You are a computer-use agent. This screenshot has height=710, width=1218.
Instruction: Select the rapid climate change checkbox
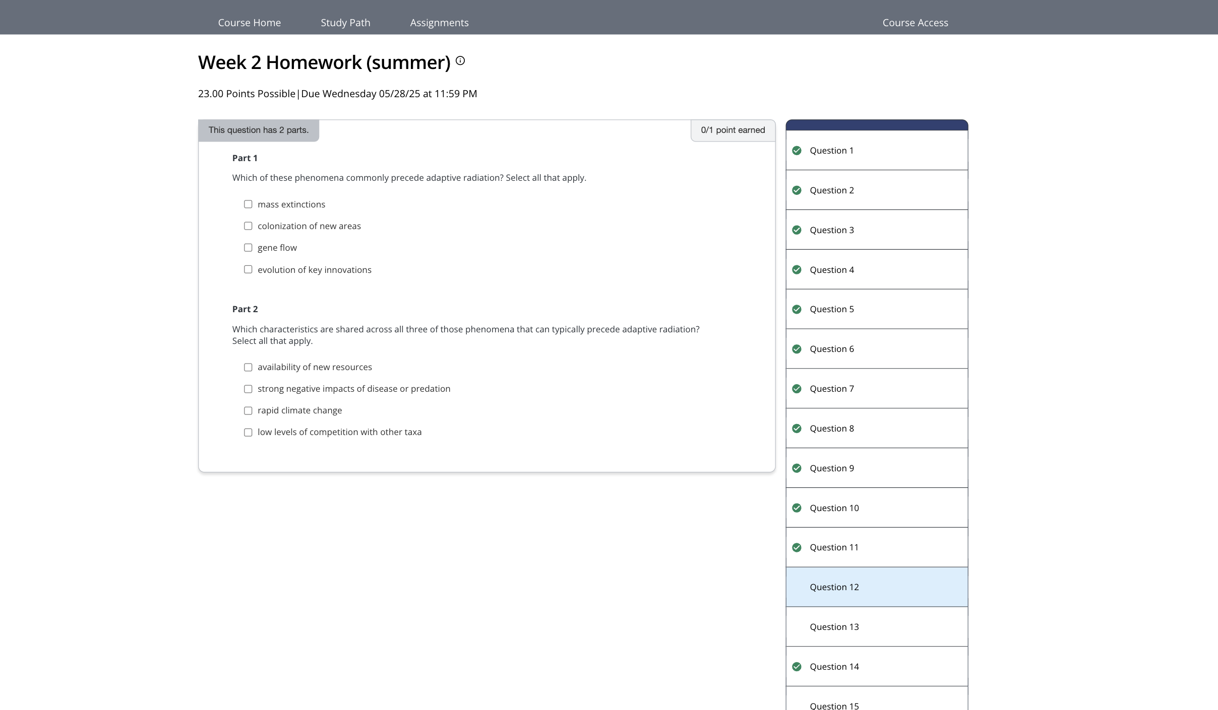248,410
